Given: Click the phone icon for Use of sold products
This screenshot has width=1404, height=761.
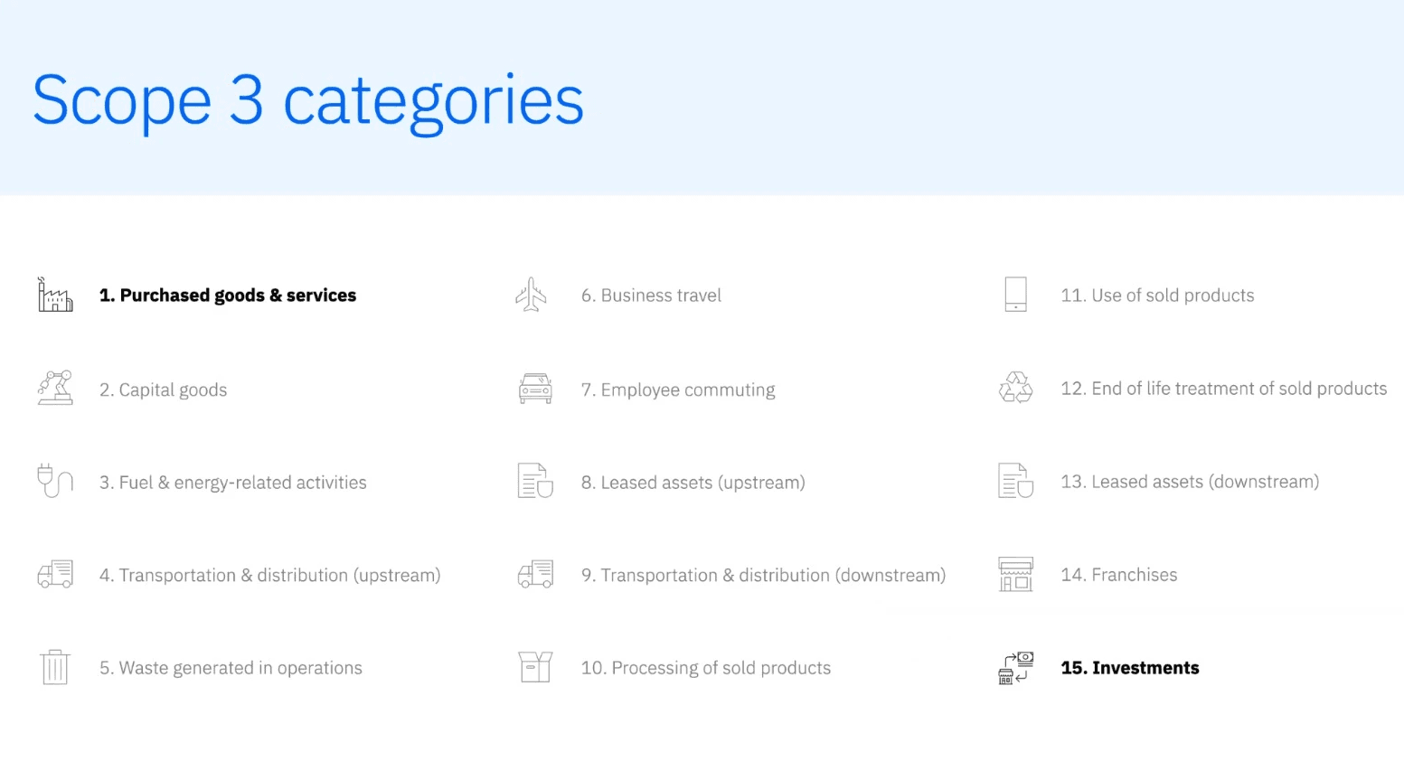Looking at the screenshot, I should click(x=1015, y=295).
